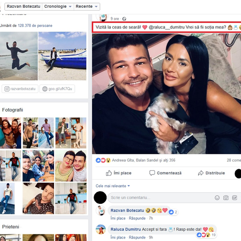Click Razvan Botezatu's avatar beside his comment

101,211
